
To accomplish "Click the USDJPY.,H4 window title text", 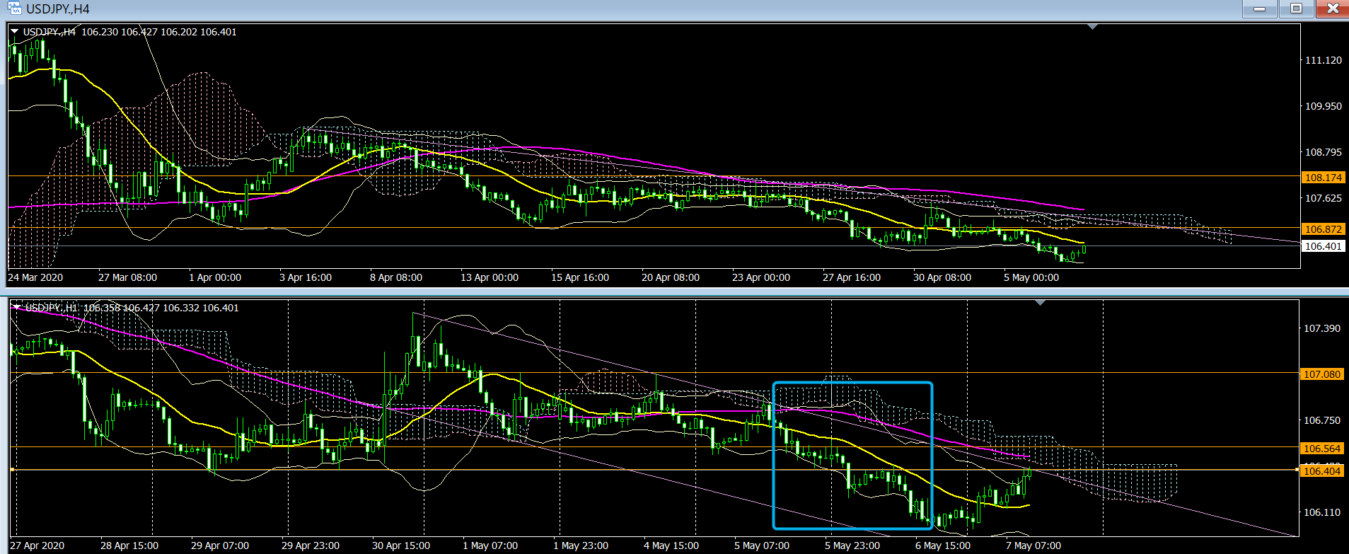I will [x=58, y=9].
